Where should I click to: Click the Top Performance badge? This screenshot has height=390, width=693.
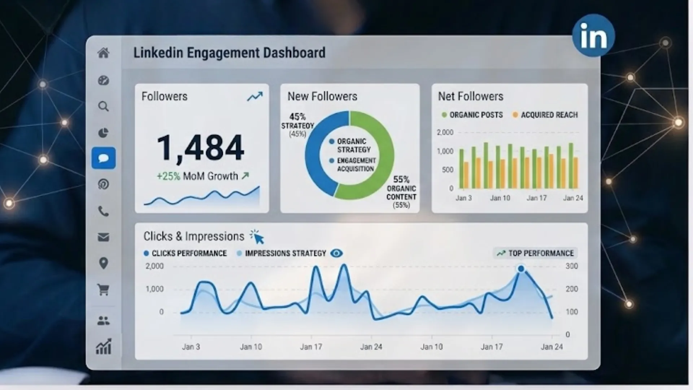tap(535, 253)
